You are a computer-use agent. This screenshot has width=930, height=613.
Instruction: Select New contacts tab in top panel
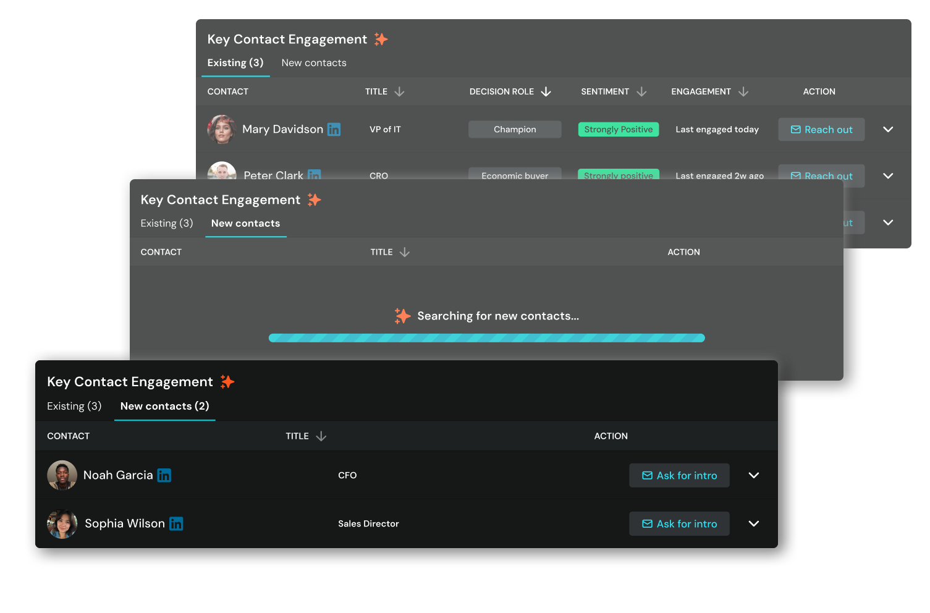[314, 63]
